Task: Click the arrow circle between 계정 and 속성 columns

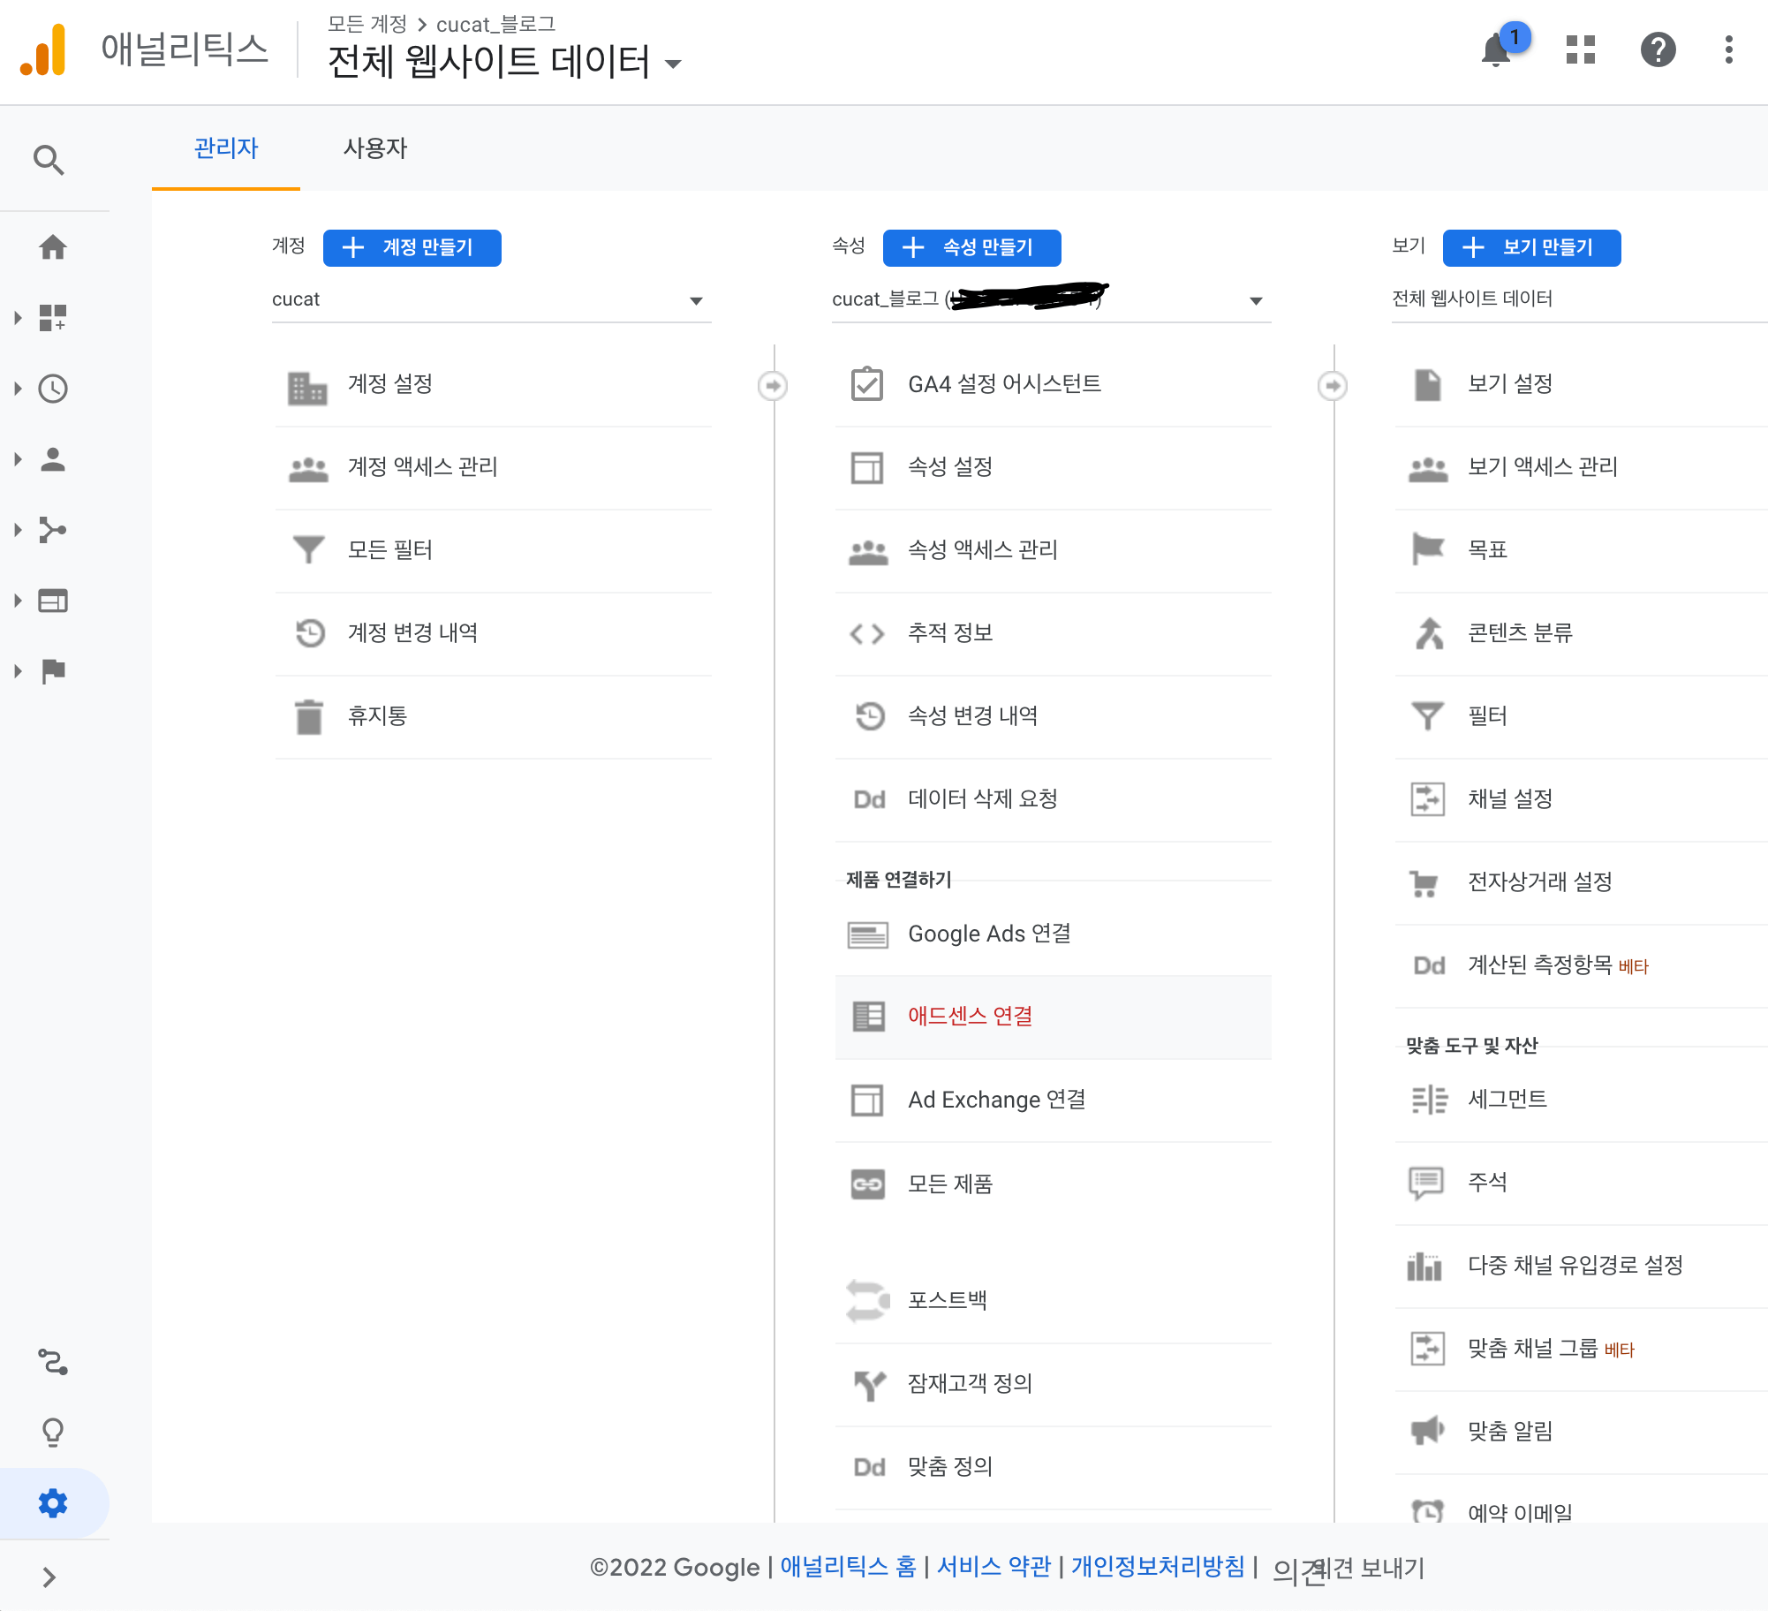Action: [x=773, y=386]
